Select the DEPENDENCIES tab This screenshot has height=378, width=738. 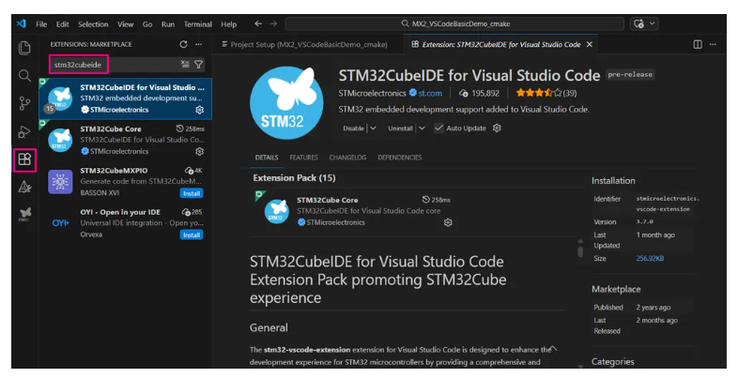[400, 158]
